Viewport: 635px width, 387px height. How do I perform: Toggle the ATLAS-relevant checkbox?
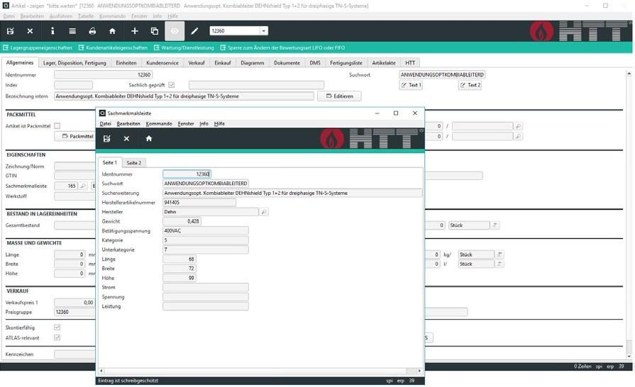[x=57, y=337]
